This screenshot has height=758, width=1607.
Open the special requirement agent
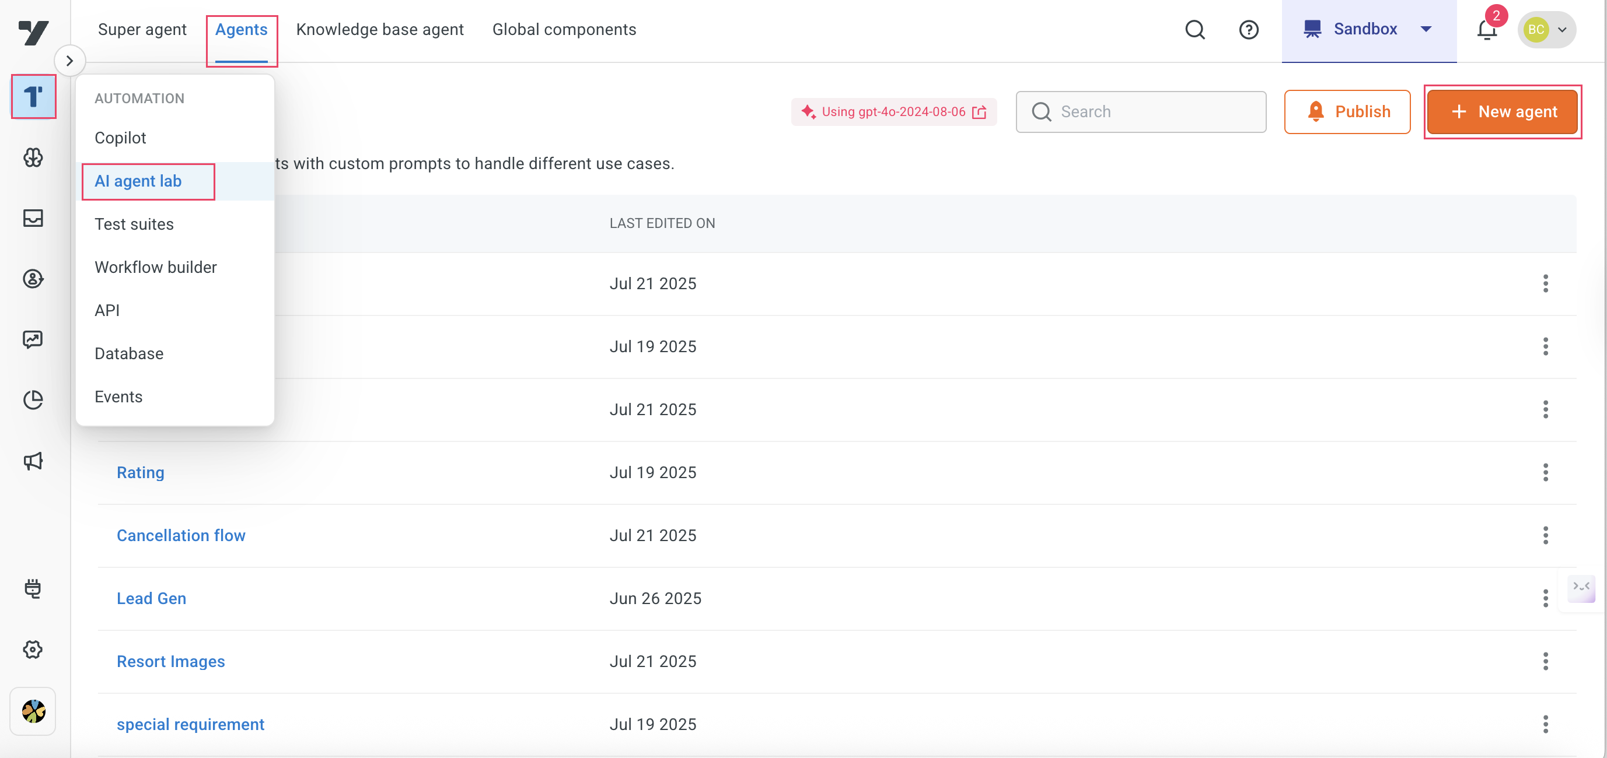[x=190, y=724]
